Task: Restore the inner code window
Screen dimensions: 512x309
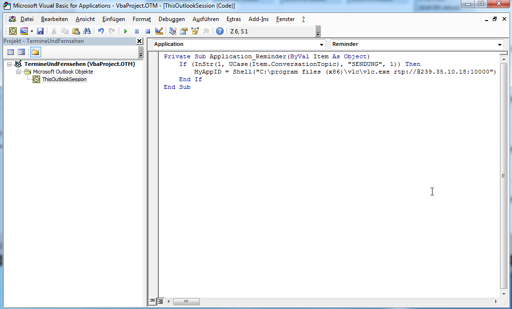Action: [x=495, y=19]
